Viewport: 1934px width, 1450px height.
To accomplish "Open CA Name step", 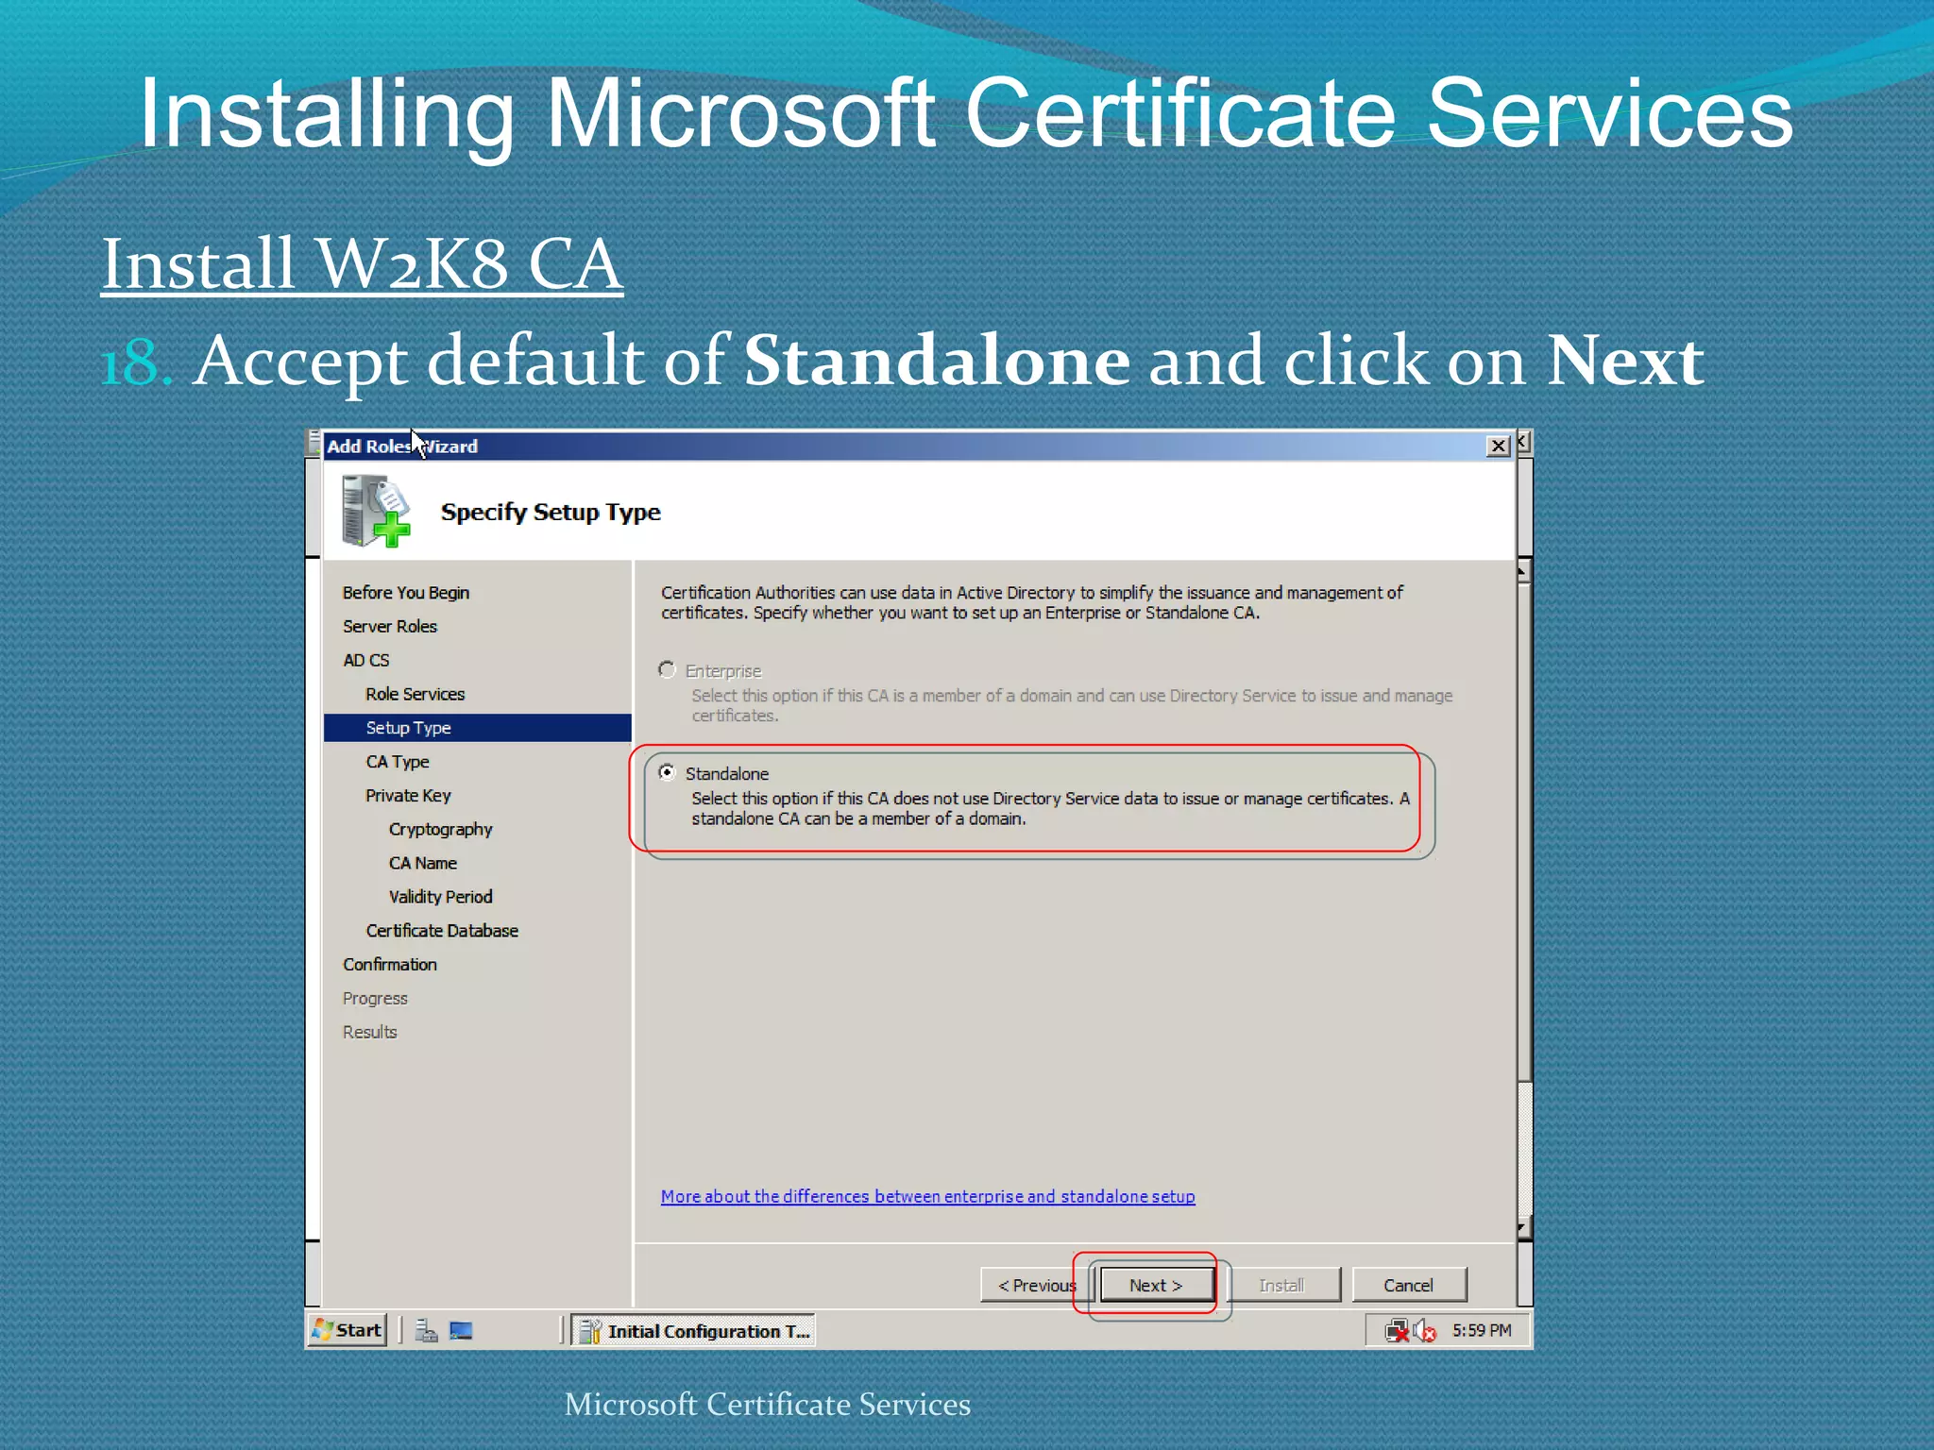I will pyautogui.click(x=423, y=863).
